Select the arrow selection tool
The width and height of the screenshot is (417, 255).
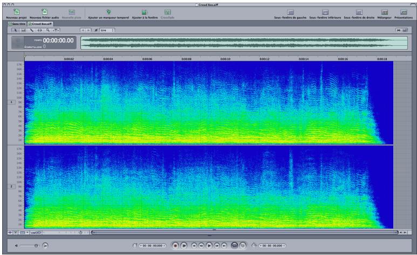click(16, 30)
